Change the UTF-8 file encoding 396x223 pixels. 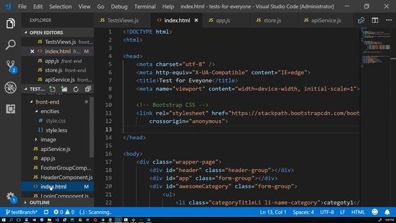pyautogui.click(x=327, y=212)
